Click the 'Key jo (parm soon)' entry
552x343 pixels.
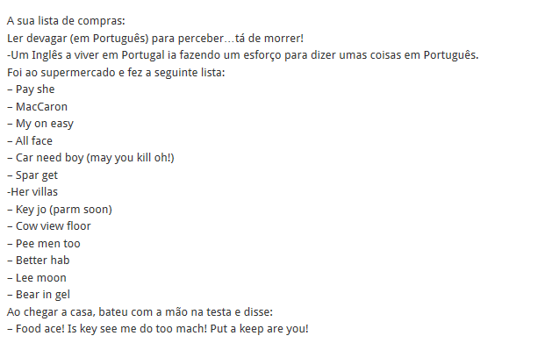click(x=60, y=210)
